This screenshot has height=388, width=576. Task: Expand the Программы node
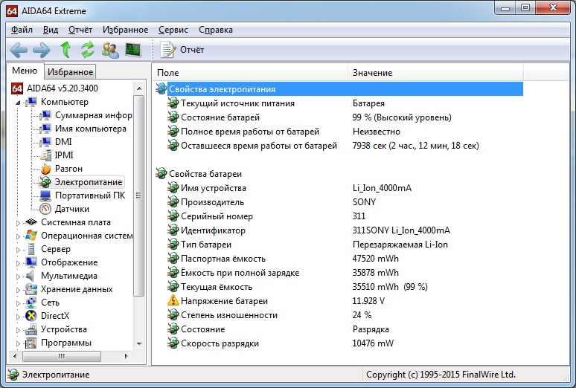click(x=18, y=343)
